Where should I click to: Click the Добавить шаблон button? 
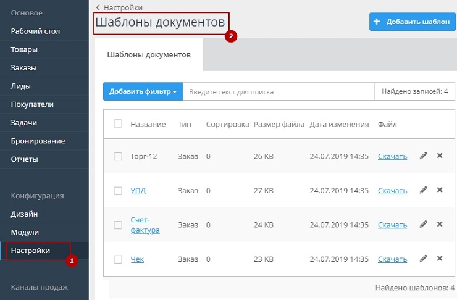pos(412,22)
